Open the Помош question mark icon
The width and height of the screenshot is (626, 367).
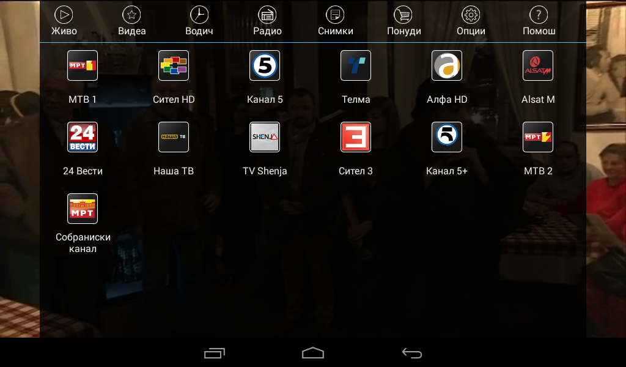539,15
